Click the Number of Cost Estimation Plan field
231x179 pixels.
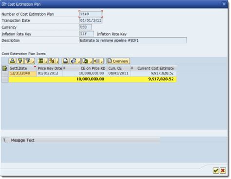[x=91, y=14]
